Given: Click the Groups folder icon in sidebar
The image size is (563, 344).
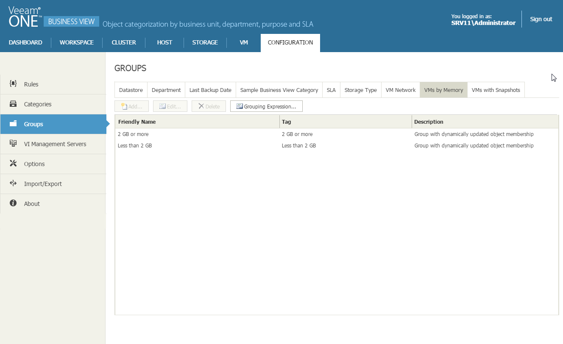Looking at the screenshot, I should pyautogui.click(x=13, y=124).
